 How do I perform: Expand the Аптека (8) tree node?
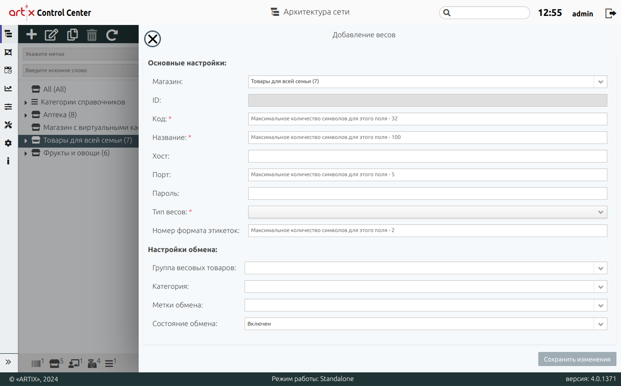pyautogui.click(x=26, y=115)
